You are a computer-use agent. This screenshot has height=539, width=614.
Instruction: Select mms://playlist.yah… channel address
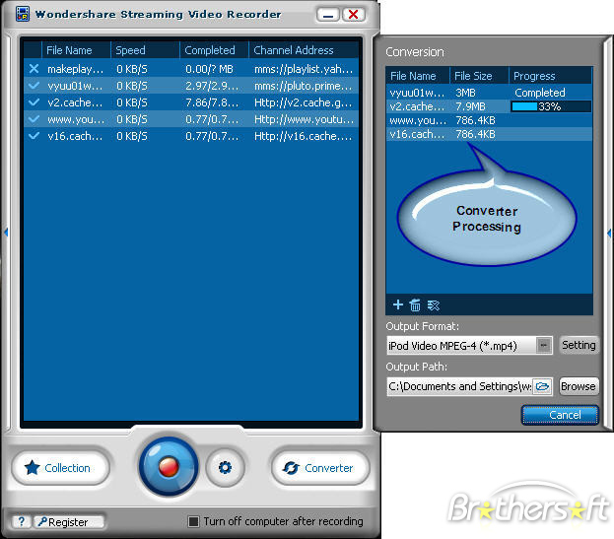pos(304,69)
